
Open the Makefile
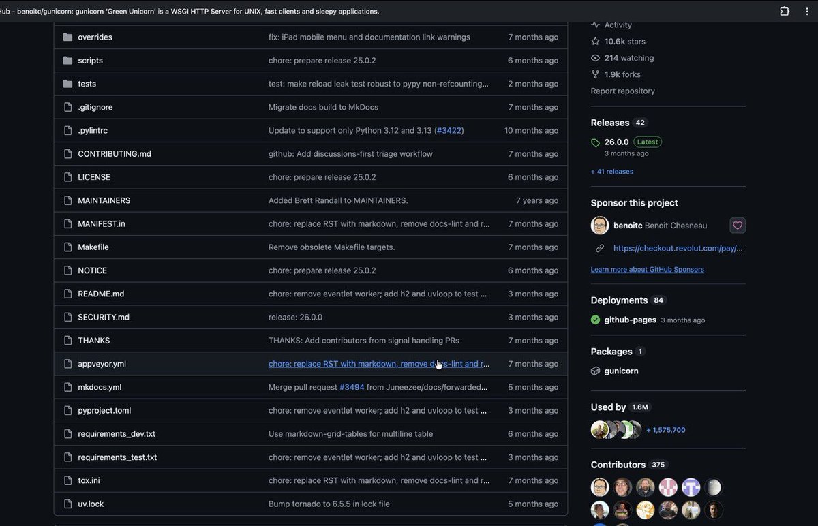[93, 247]
